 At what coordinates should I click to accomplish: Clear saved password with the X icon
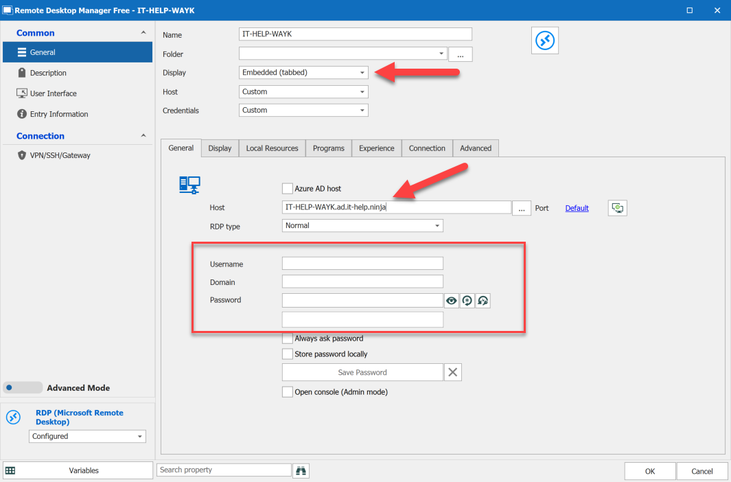(x=452, y=372)
